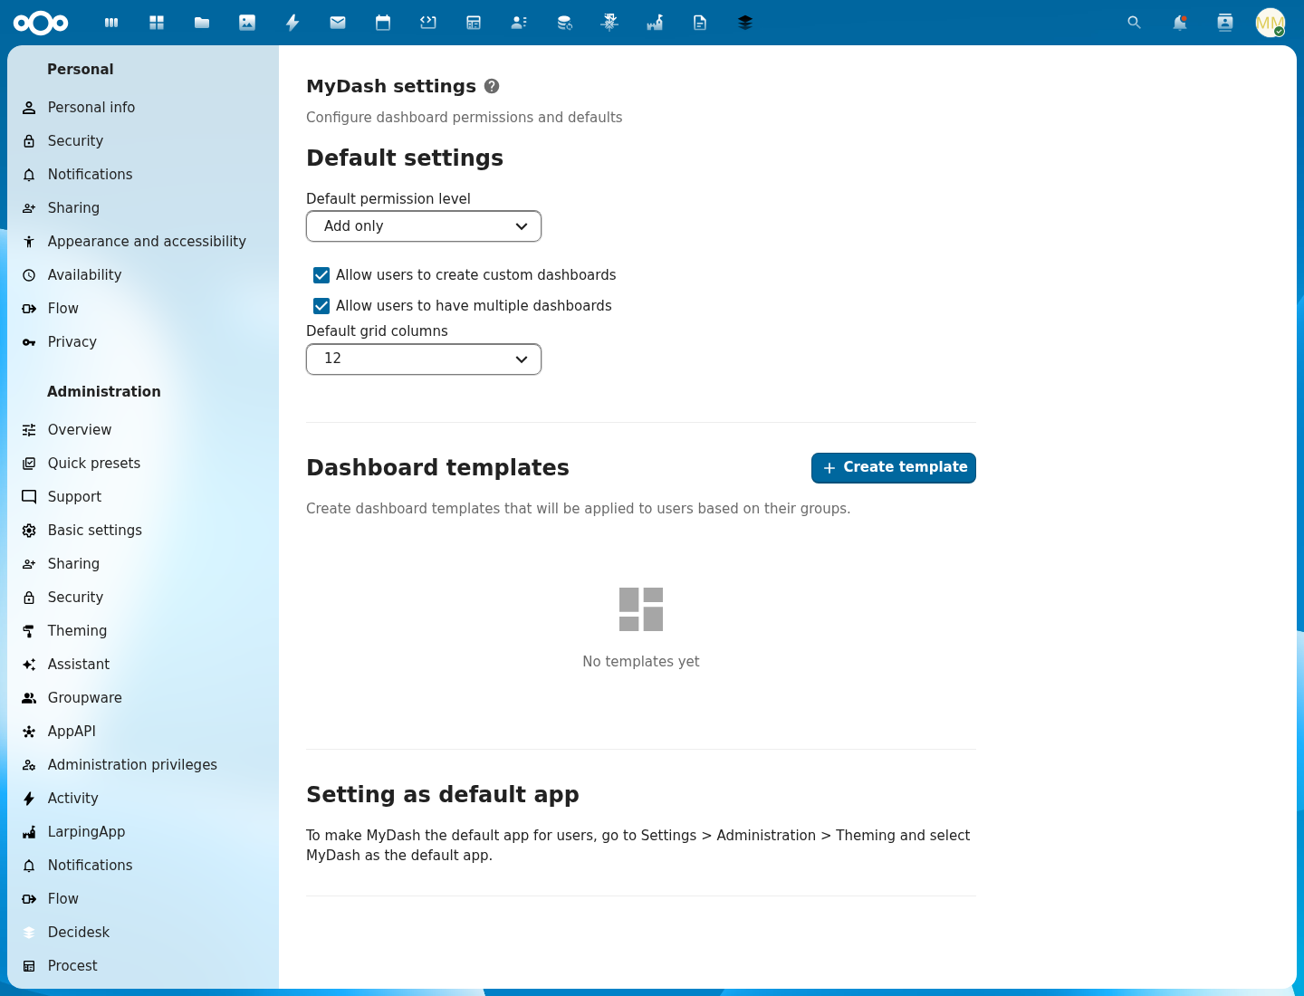Open the Calendar app icon
This screenshot has width=1304, height=996.
click(383, 23)
